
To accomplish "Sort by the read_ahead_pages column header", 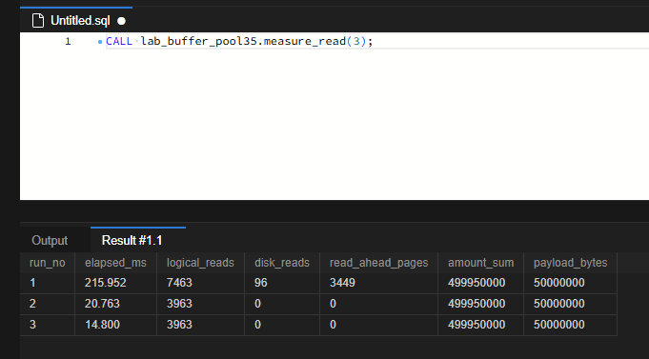I will pyautogui.click(x=378, y=263).
